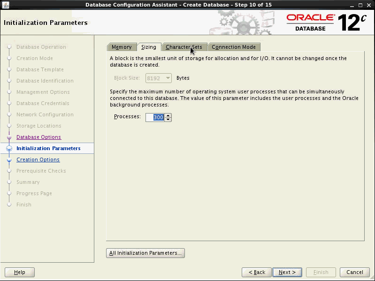Click Creation Mode step label
375x281 pixels.
35,58
